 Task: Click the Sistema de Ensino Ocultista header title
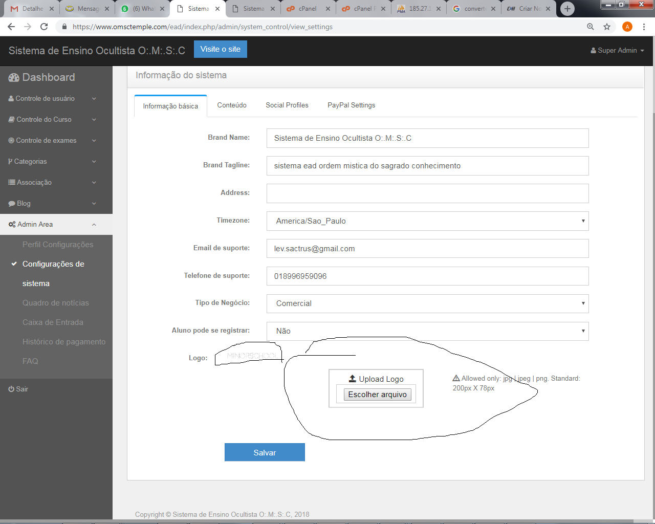click(97, 51)
